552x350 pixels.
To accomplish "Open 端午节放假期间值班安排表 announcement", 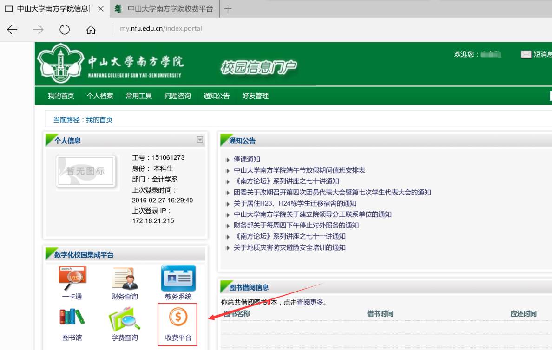I will click(300, 170).
